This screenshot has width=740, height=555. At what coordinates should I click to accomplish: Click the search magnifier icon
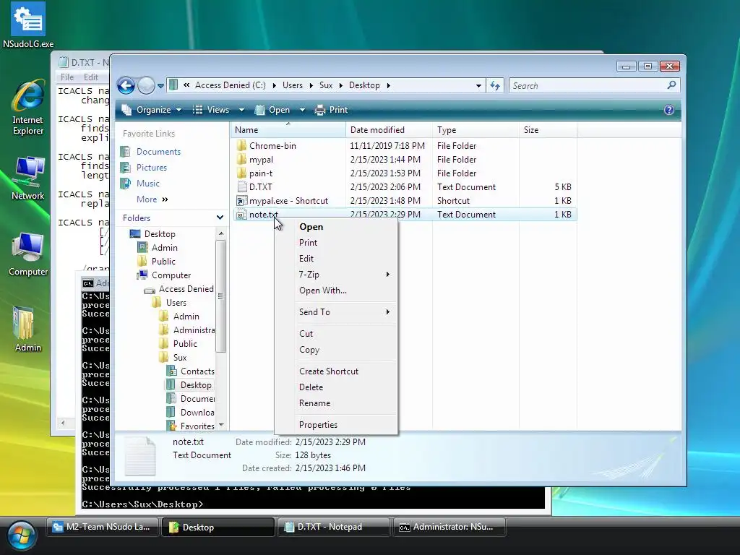point(671,85)
